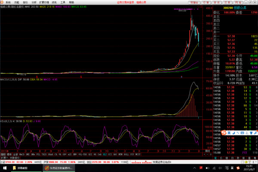
Task: Switch to the VOL-TDX indicator
Action: pos(83,154)
